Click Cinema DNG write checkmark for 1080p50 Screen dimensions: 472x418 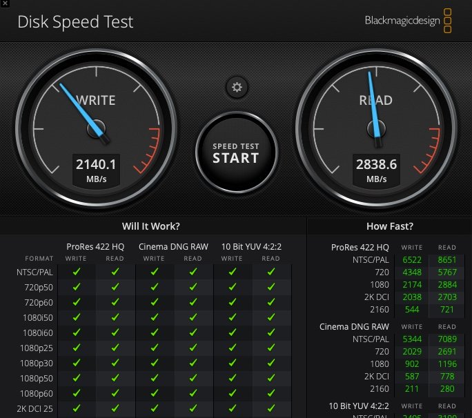click(155, 378)
